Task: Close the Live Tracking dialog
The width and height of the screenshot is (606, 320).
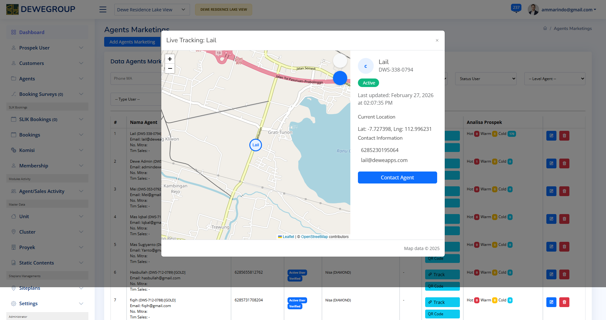Action: pyautogui.click(x=437, y=40)
